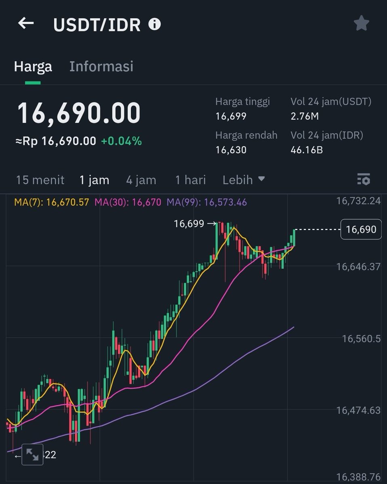Image resolution: width=387 pixels, height=484 pixels.
Task: Open the Informasi tab
Action: point(101,66)
